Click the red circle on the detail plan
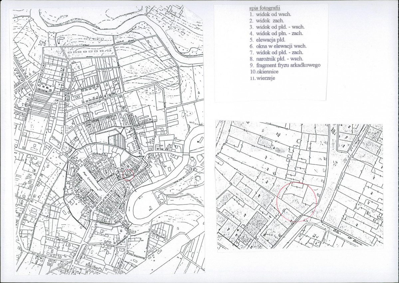399x283 pixels. [x=297, y=202]
